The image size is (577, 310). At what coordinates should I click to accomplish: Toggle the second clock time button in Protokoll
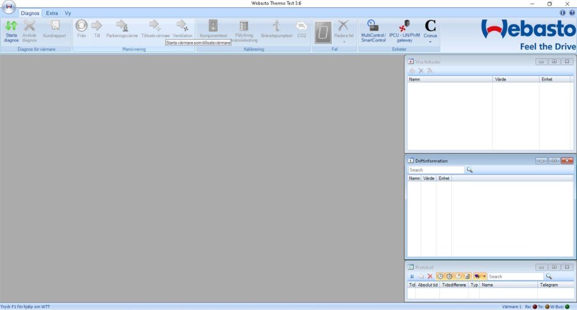click(449, 276)
